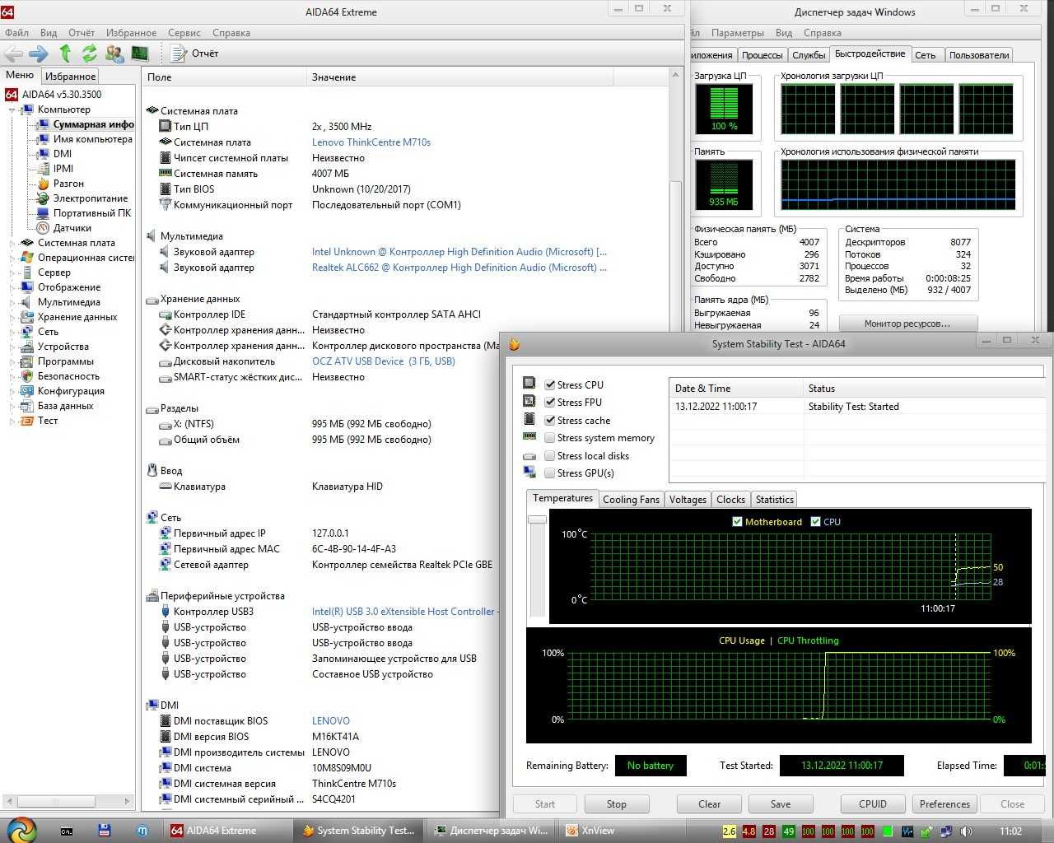Click the Stop button in Stability Test
The width and height of the screenshot is (1054, 843).
(x=617, y=804)
